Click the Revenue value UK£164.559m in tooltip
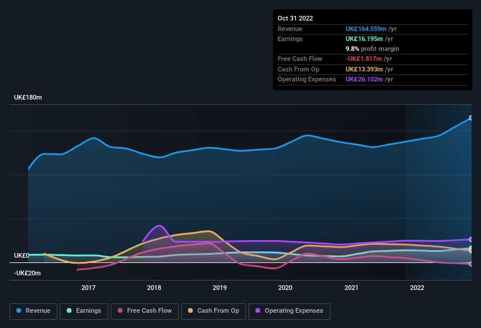 coord(367,29)
